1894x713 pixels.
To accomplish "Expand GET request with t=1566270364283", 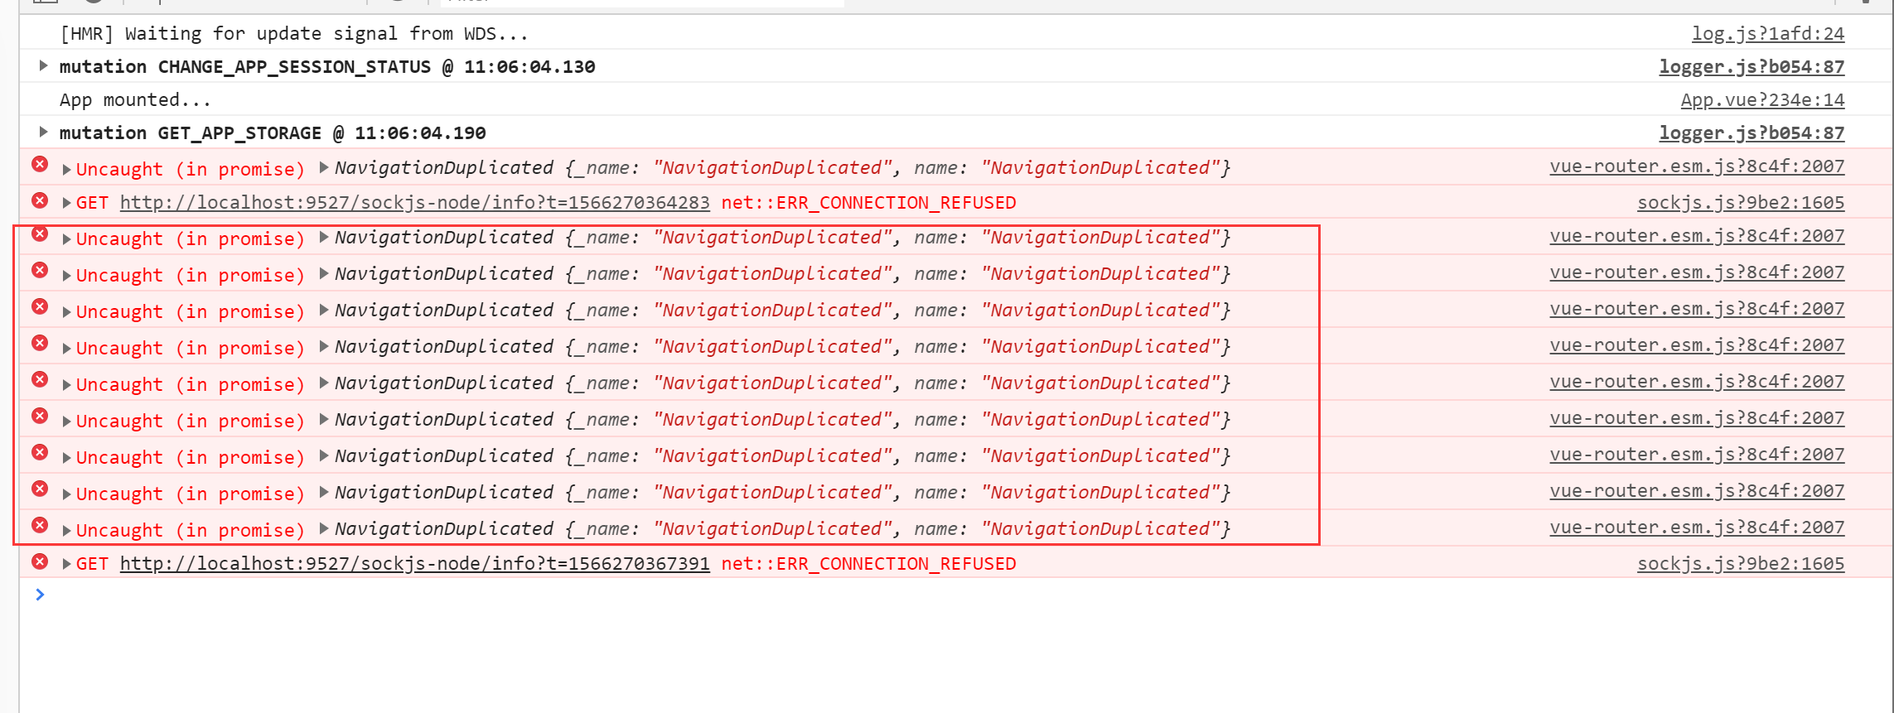I will pyautogui.click(x=66, y=203).
